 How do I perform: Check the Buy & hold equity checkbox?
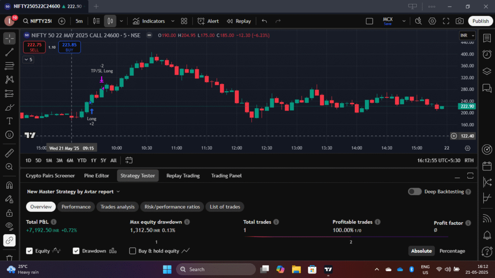point(132,251)
